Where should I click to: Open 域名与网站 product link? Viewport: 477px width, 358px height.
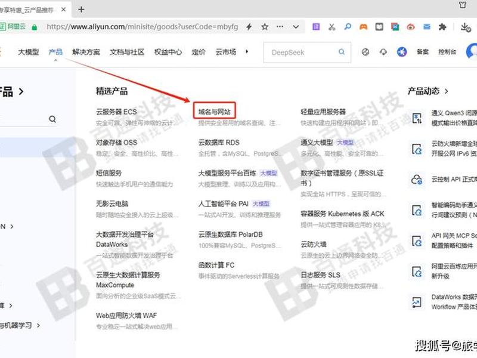click(x=215, y=112)
